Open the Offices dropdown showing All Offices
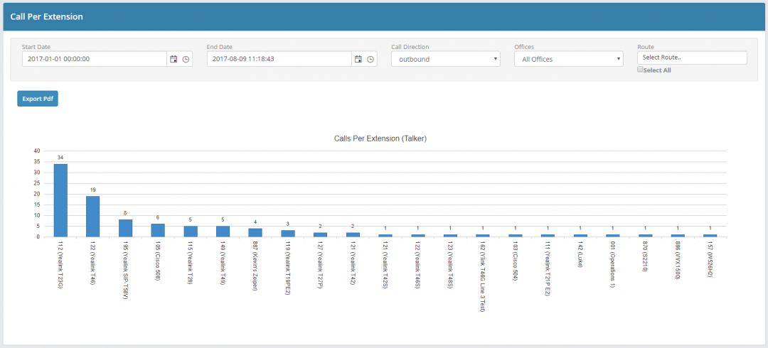This screenshot has height=348, width=768. 569,59
